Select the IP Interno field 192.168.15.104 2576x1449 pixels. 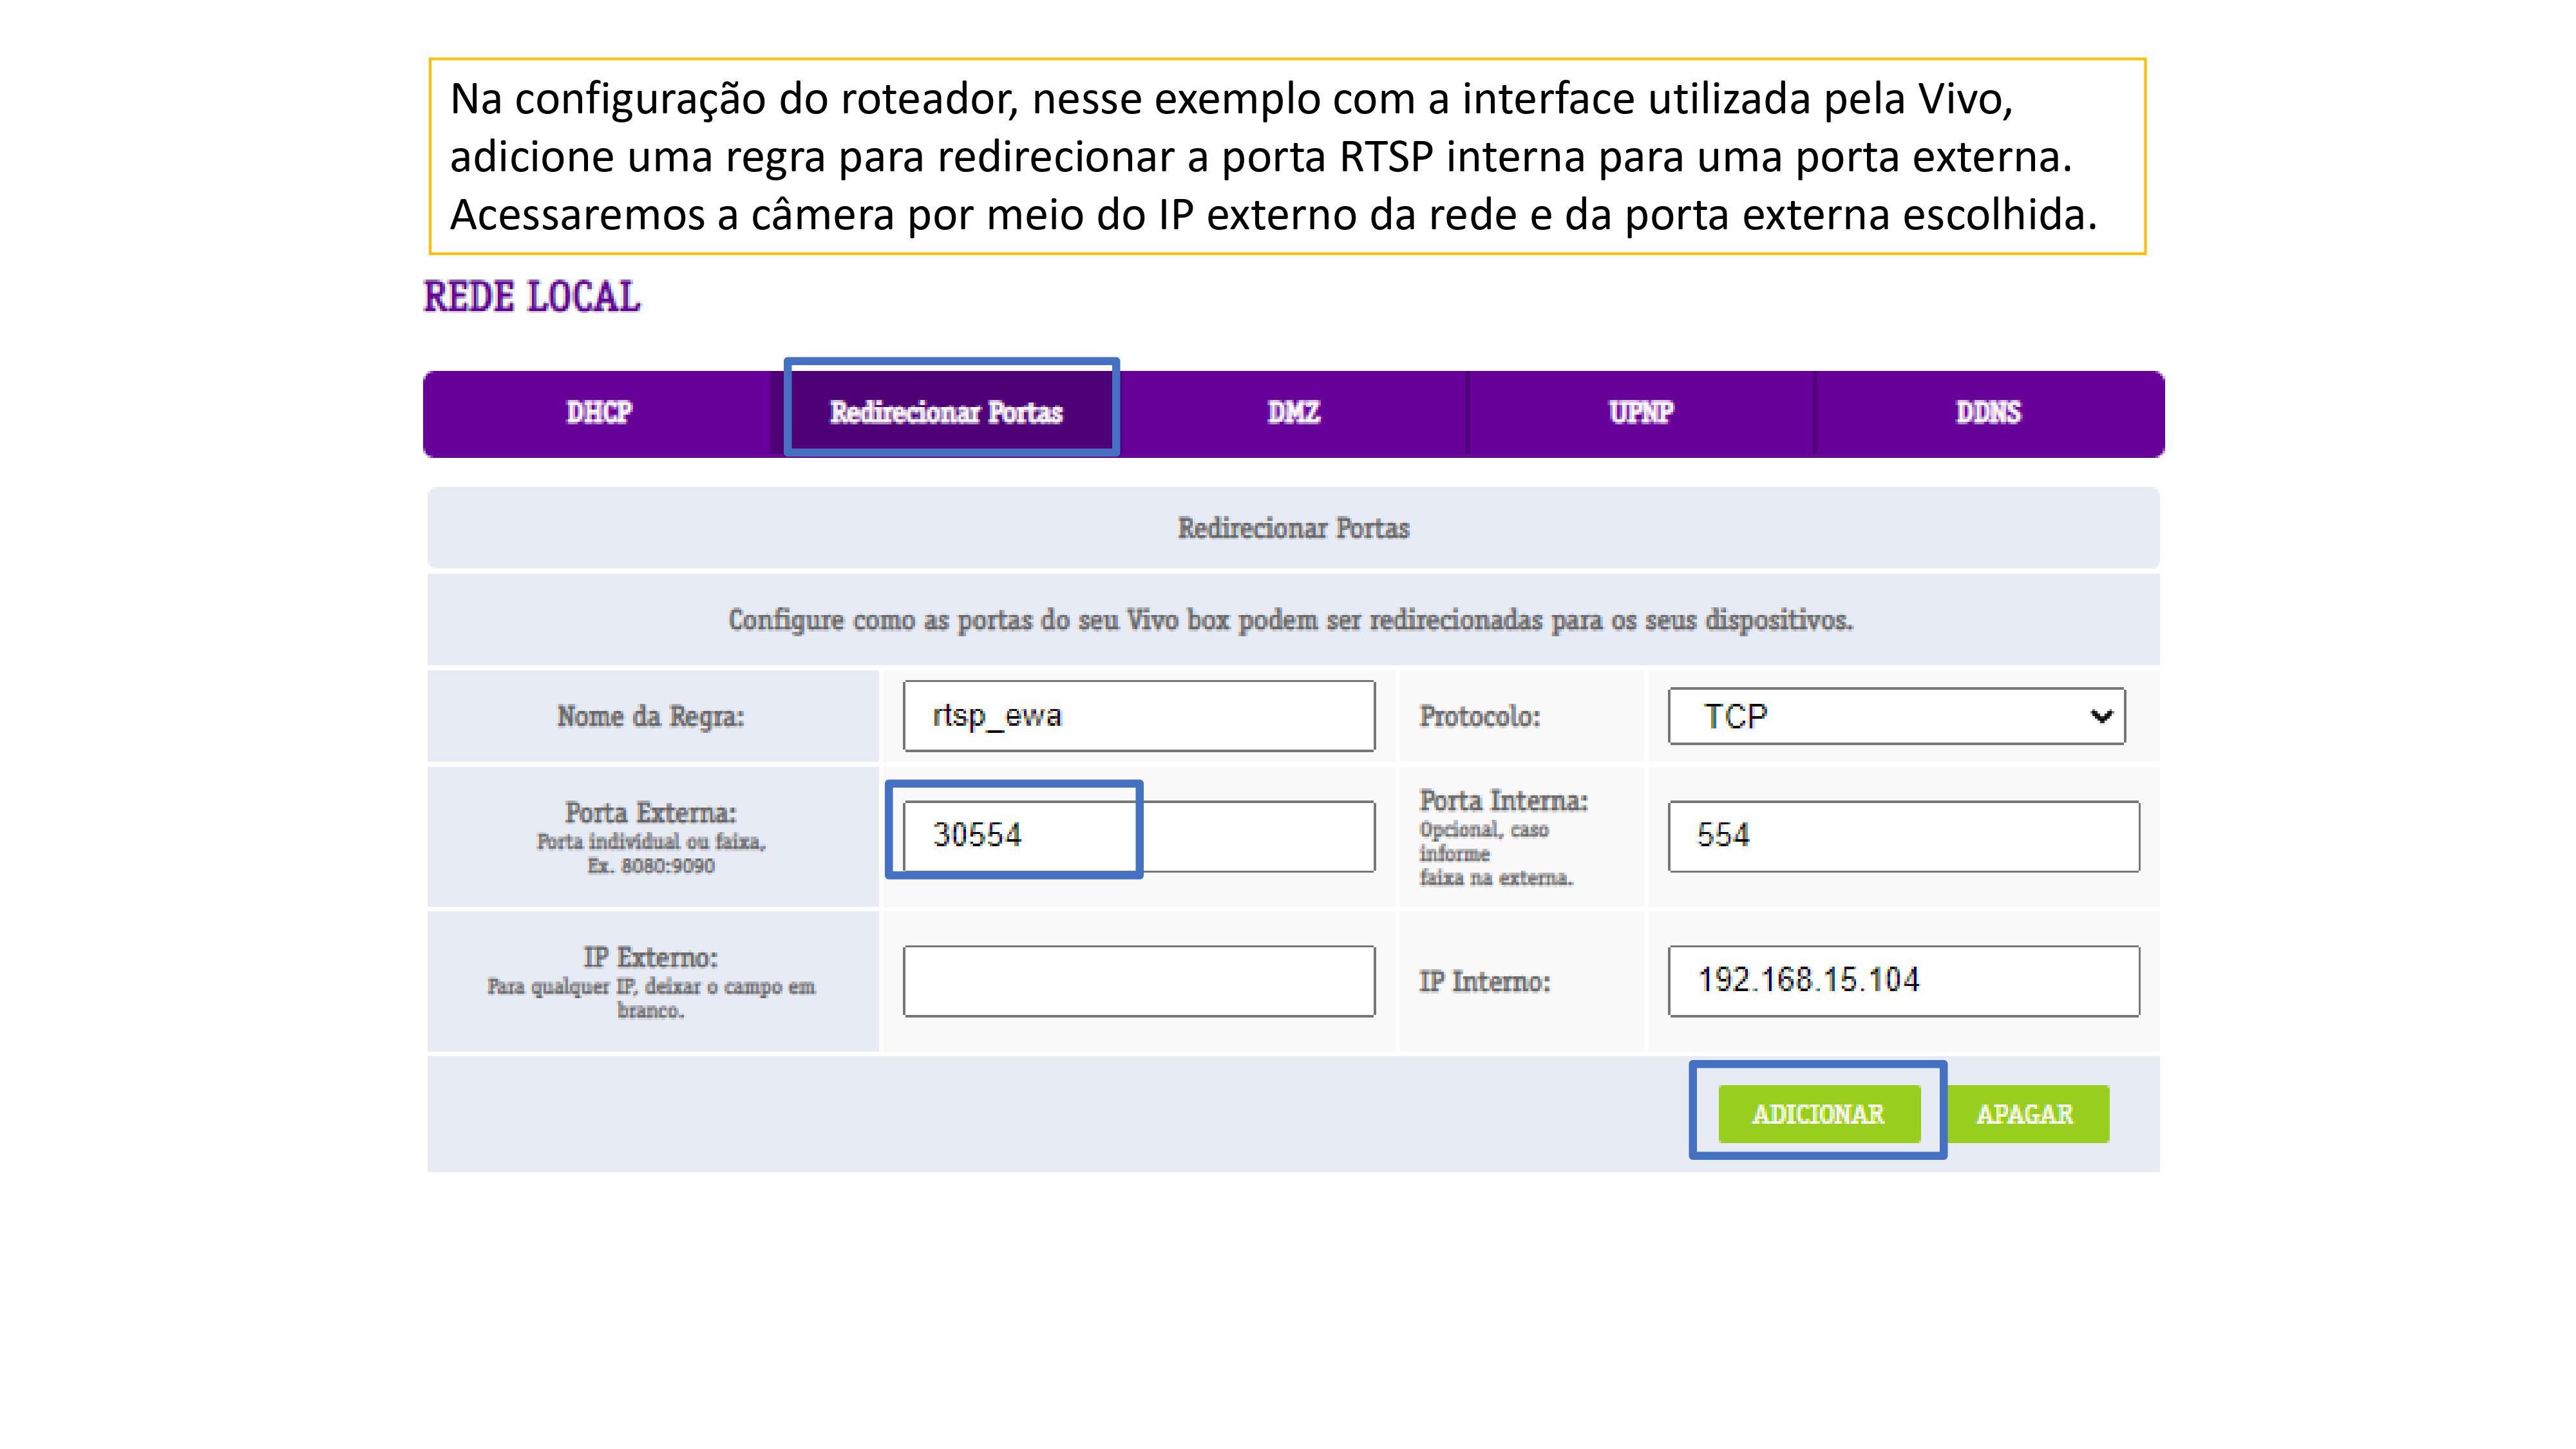(1903, 981)
